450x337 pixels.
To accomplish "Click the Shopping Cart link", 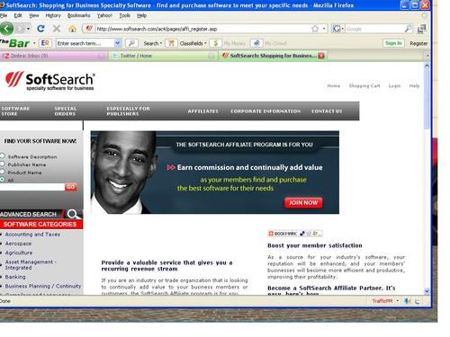I will coord(364,85).
